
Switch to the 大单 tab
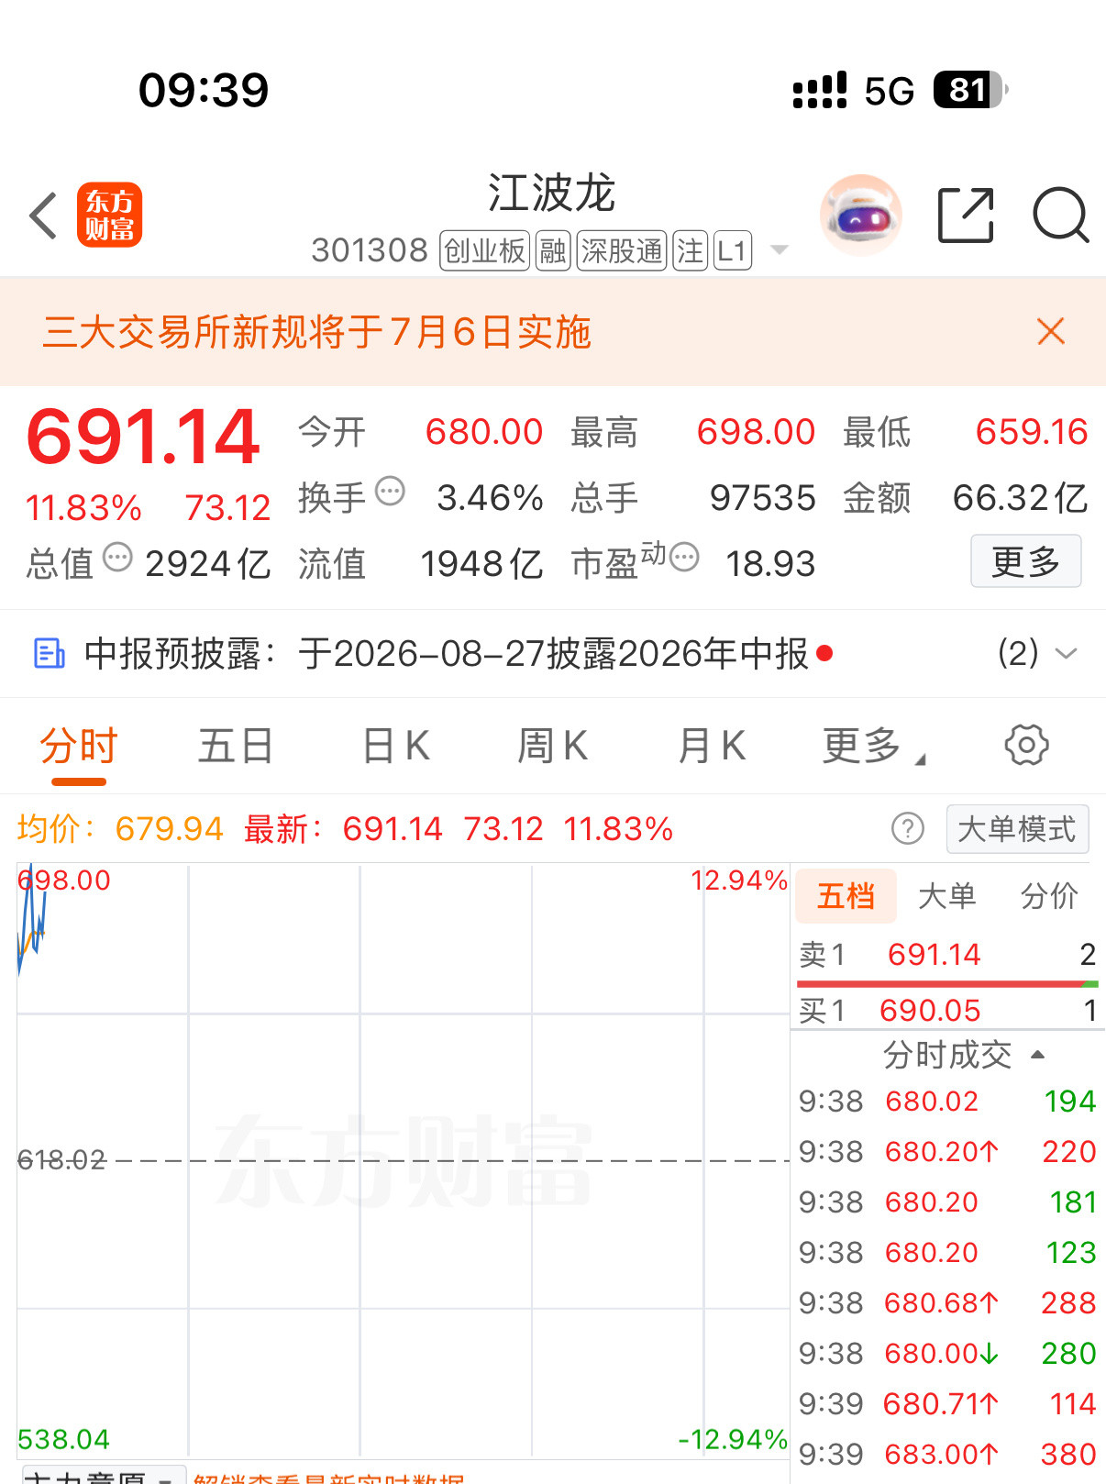(x=947, y=896)
